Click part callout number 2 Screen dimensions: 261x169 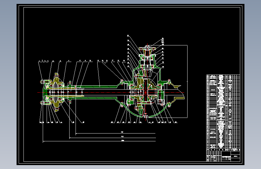click(42, 60)
